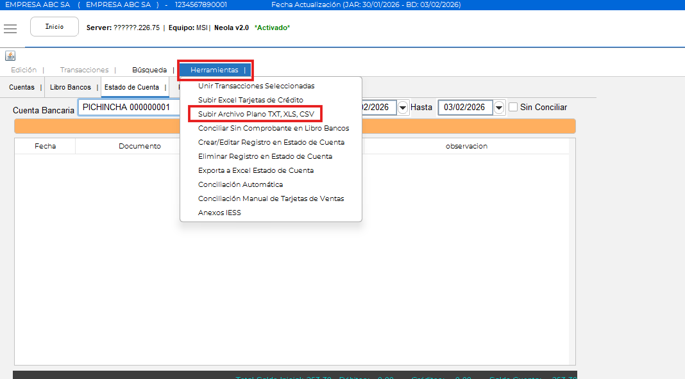Open Anexos IESS menu entry
The height and width of the screenshot is (379, 685).
(x=219, y=213)
